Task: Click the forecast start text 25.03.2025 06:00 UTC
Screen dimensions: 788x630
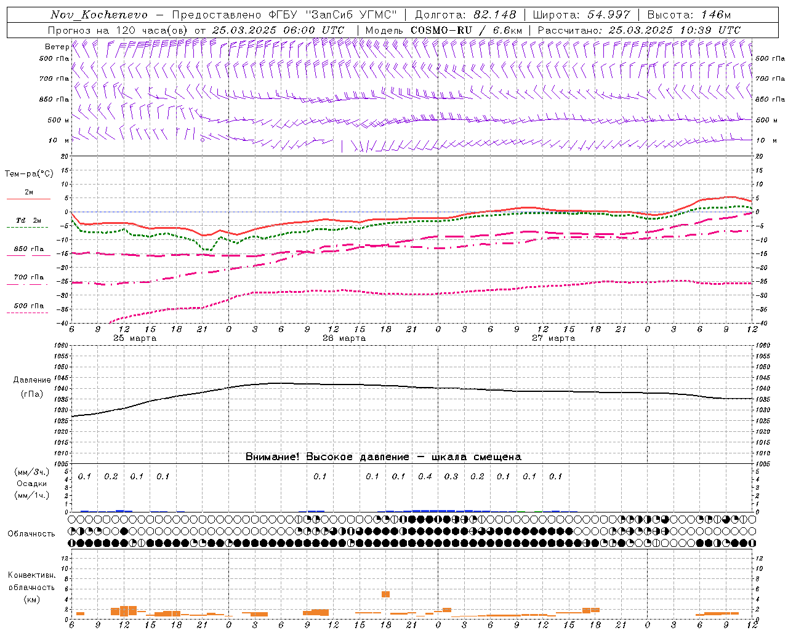Action: click(x=278, y=30)
